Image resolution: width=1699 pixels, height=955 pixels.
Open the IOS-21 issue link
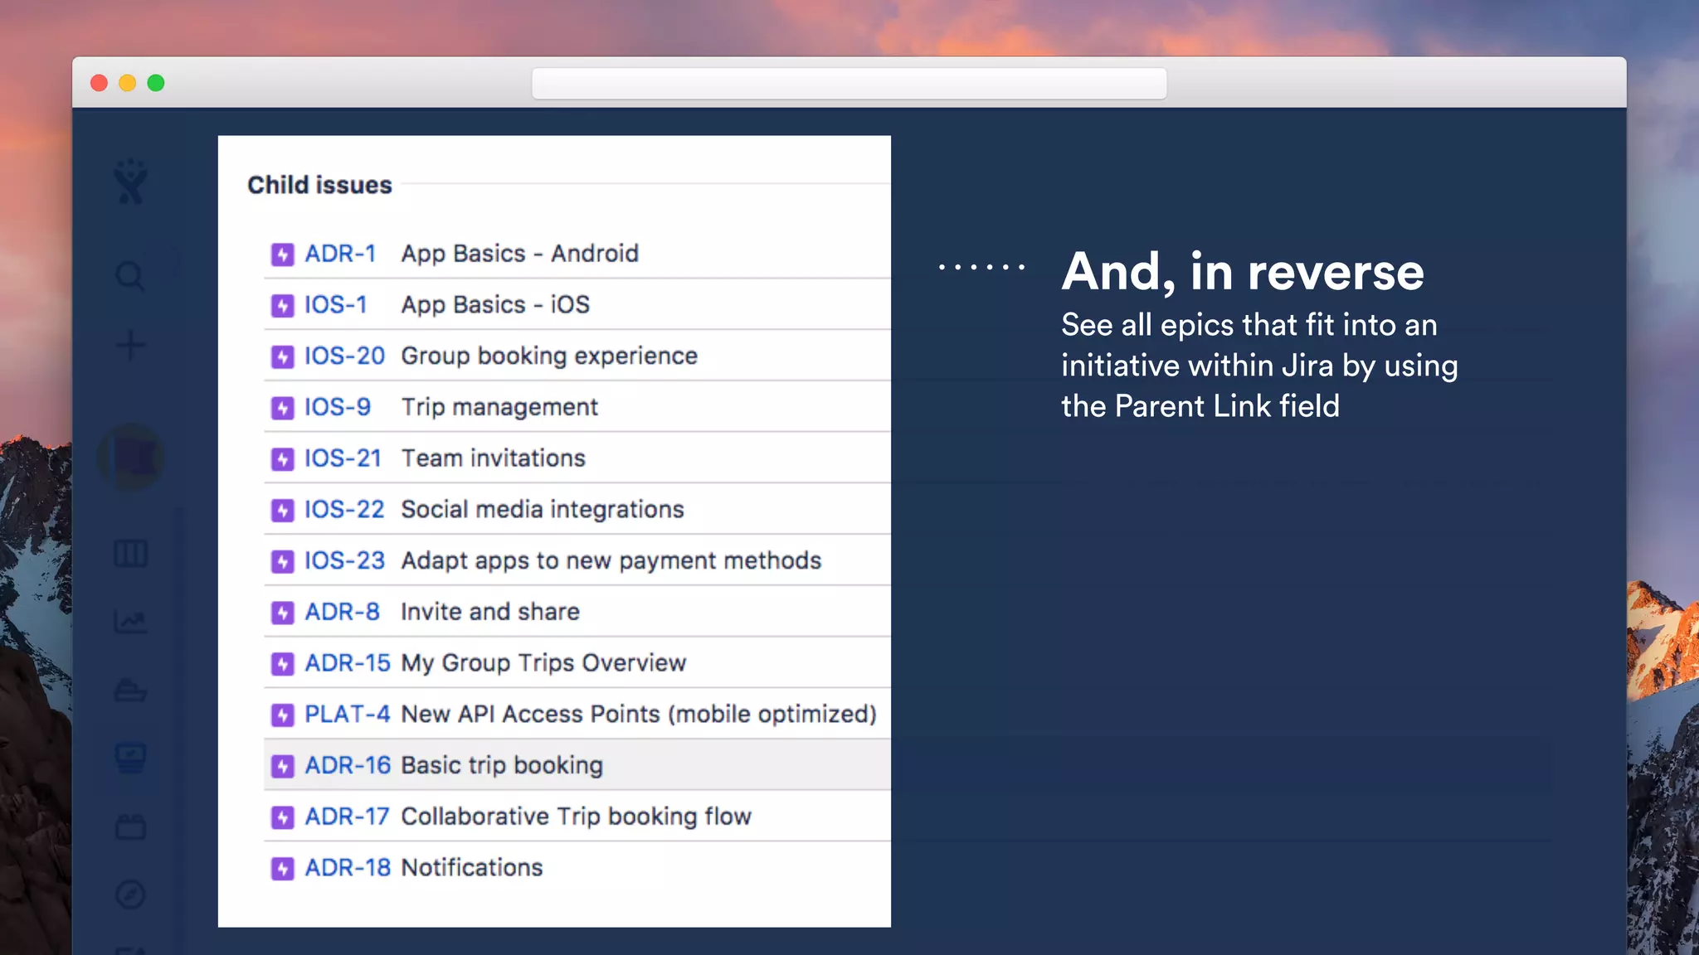click(343, 458)
